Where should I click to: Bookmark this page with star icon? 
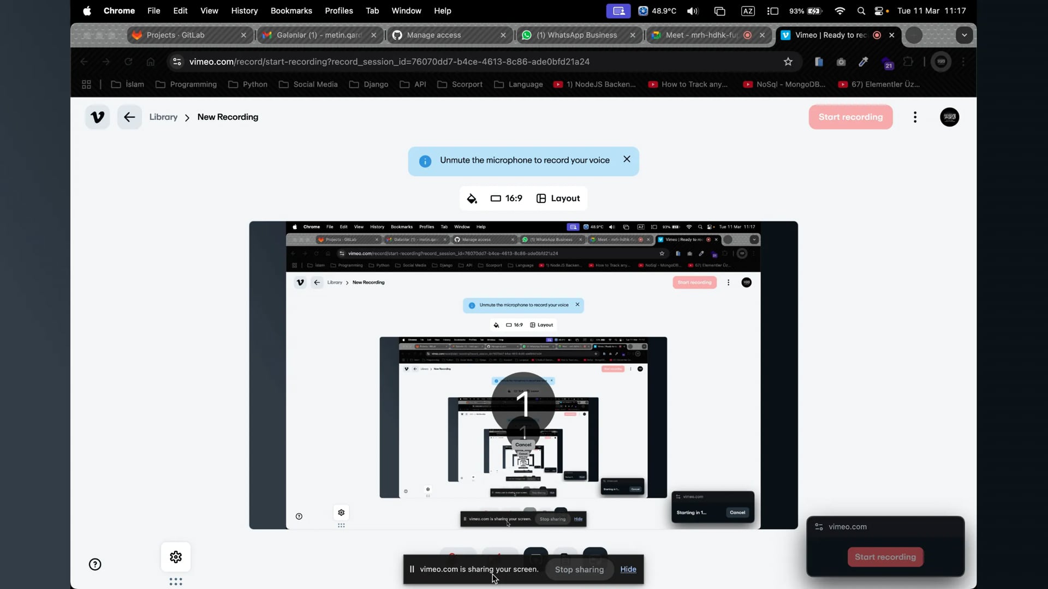pyautogui.click(x=788, y=62)
